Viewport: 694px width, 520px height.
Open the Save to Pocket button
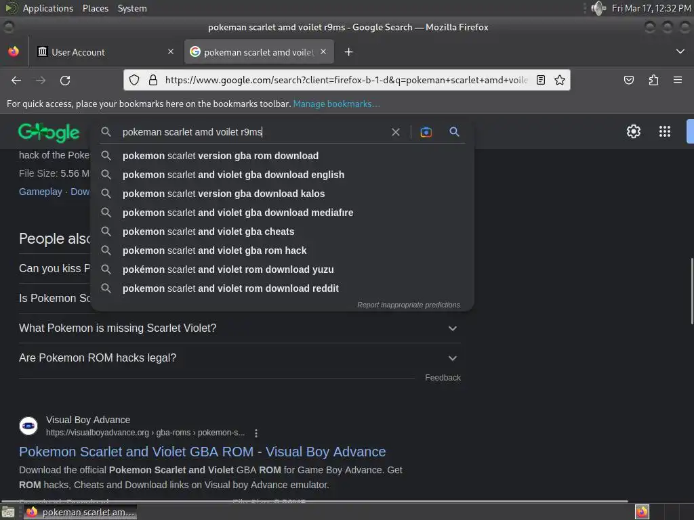click(x=628, y=80)
